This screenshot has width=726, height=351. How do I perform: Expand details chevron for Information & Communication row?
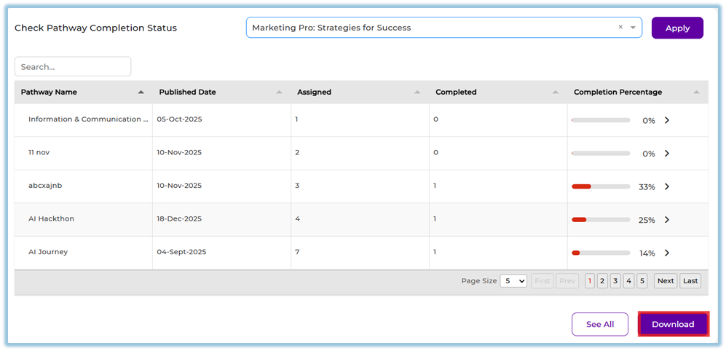667,120
